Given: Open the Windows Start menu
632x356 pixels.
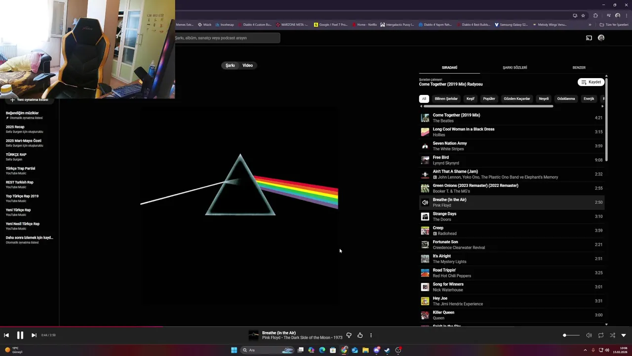Looking at the screenshot, I should coord(234,350).
